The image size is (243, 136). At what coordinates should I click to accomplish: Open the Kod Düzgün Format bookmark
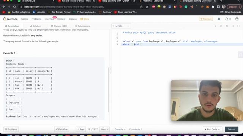pyautogui.click(x=59, y=12)
